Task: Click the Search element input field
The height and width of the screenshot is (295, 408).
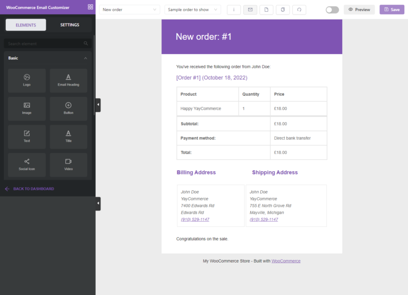Action: [45, 44]
